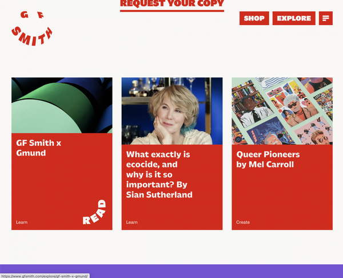
Task: Click the GF Smith smiley logo
Action: [32, 28]
